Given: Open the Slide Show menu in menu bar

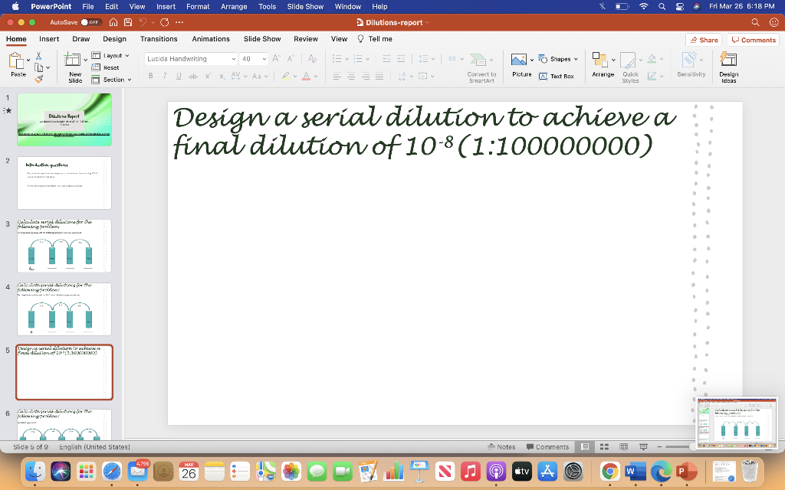Looking at the screenshot, I should pos(304,6).
